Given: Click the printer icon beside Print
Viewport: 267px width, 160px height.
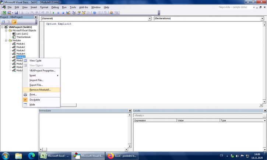Looking at the screenshot, I should point(25,95).
